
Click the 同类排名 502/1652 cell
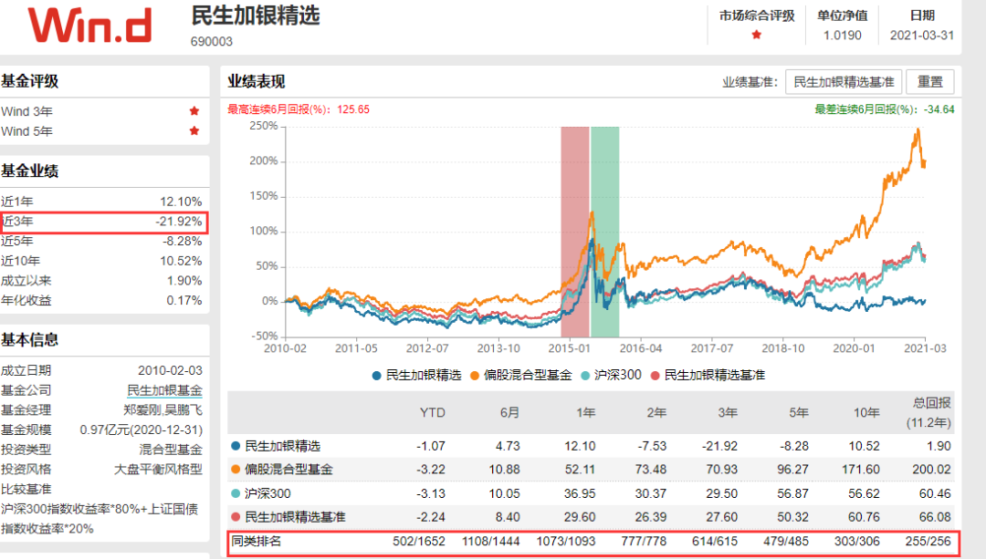point(419,542)
